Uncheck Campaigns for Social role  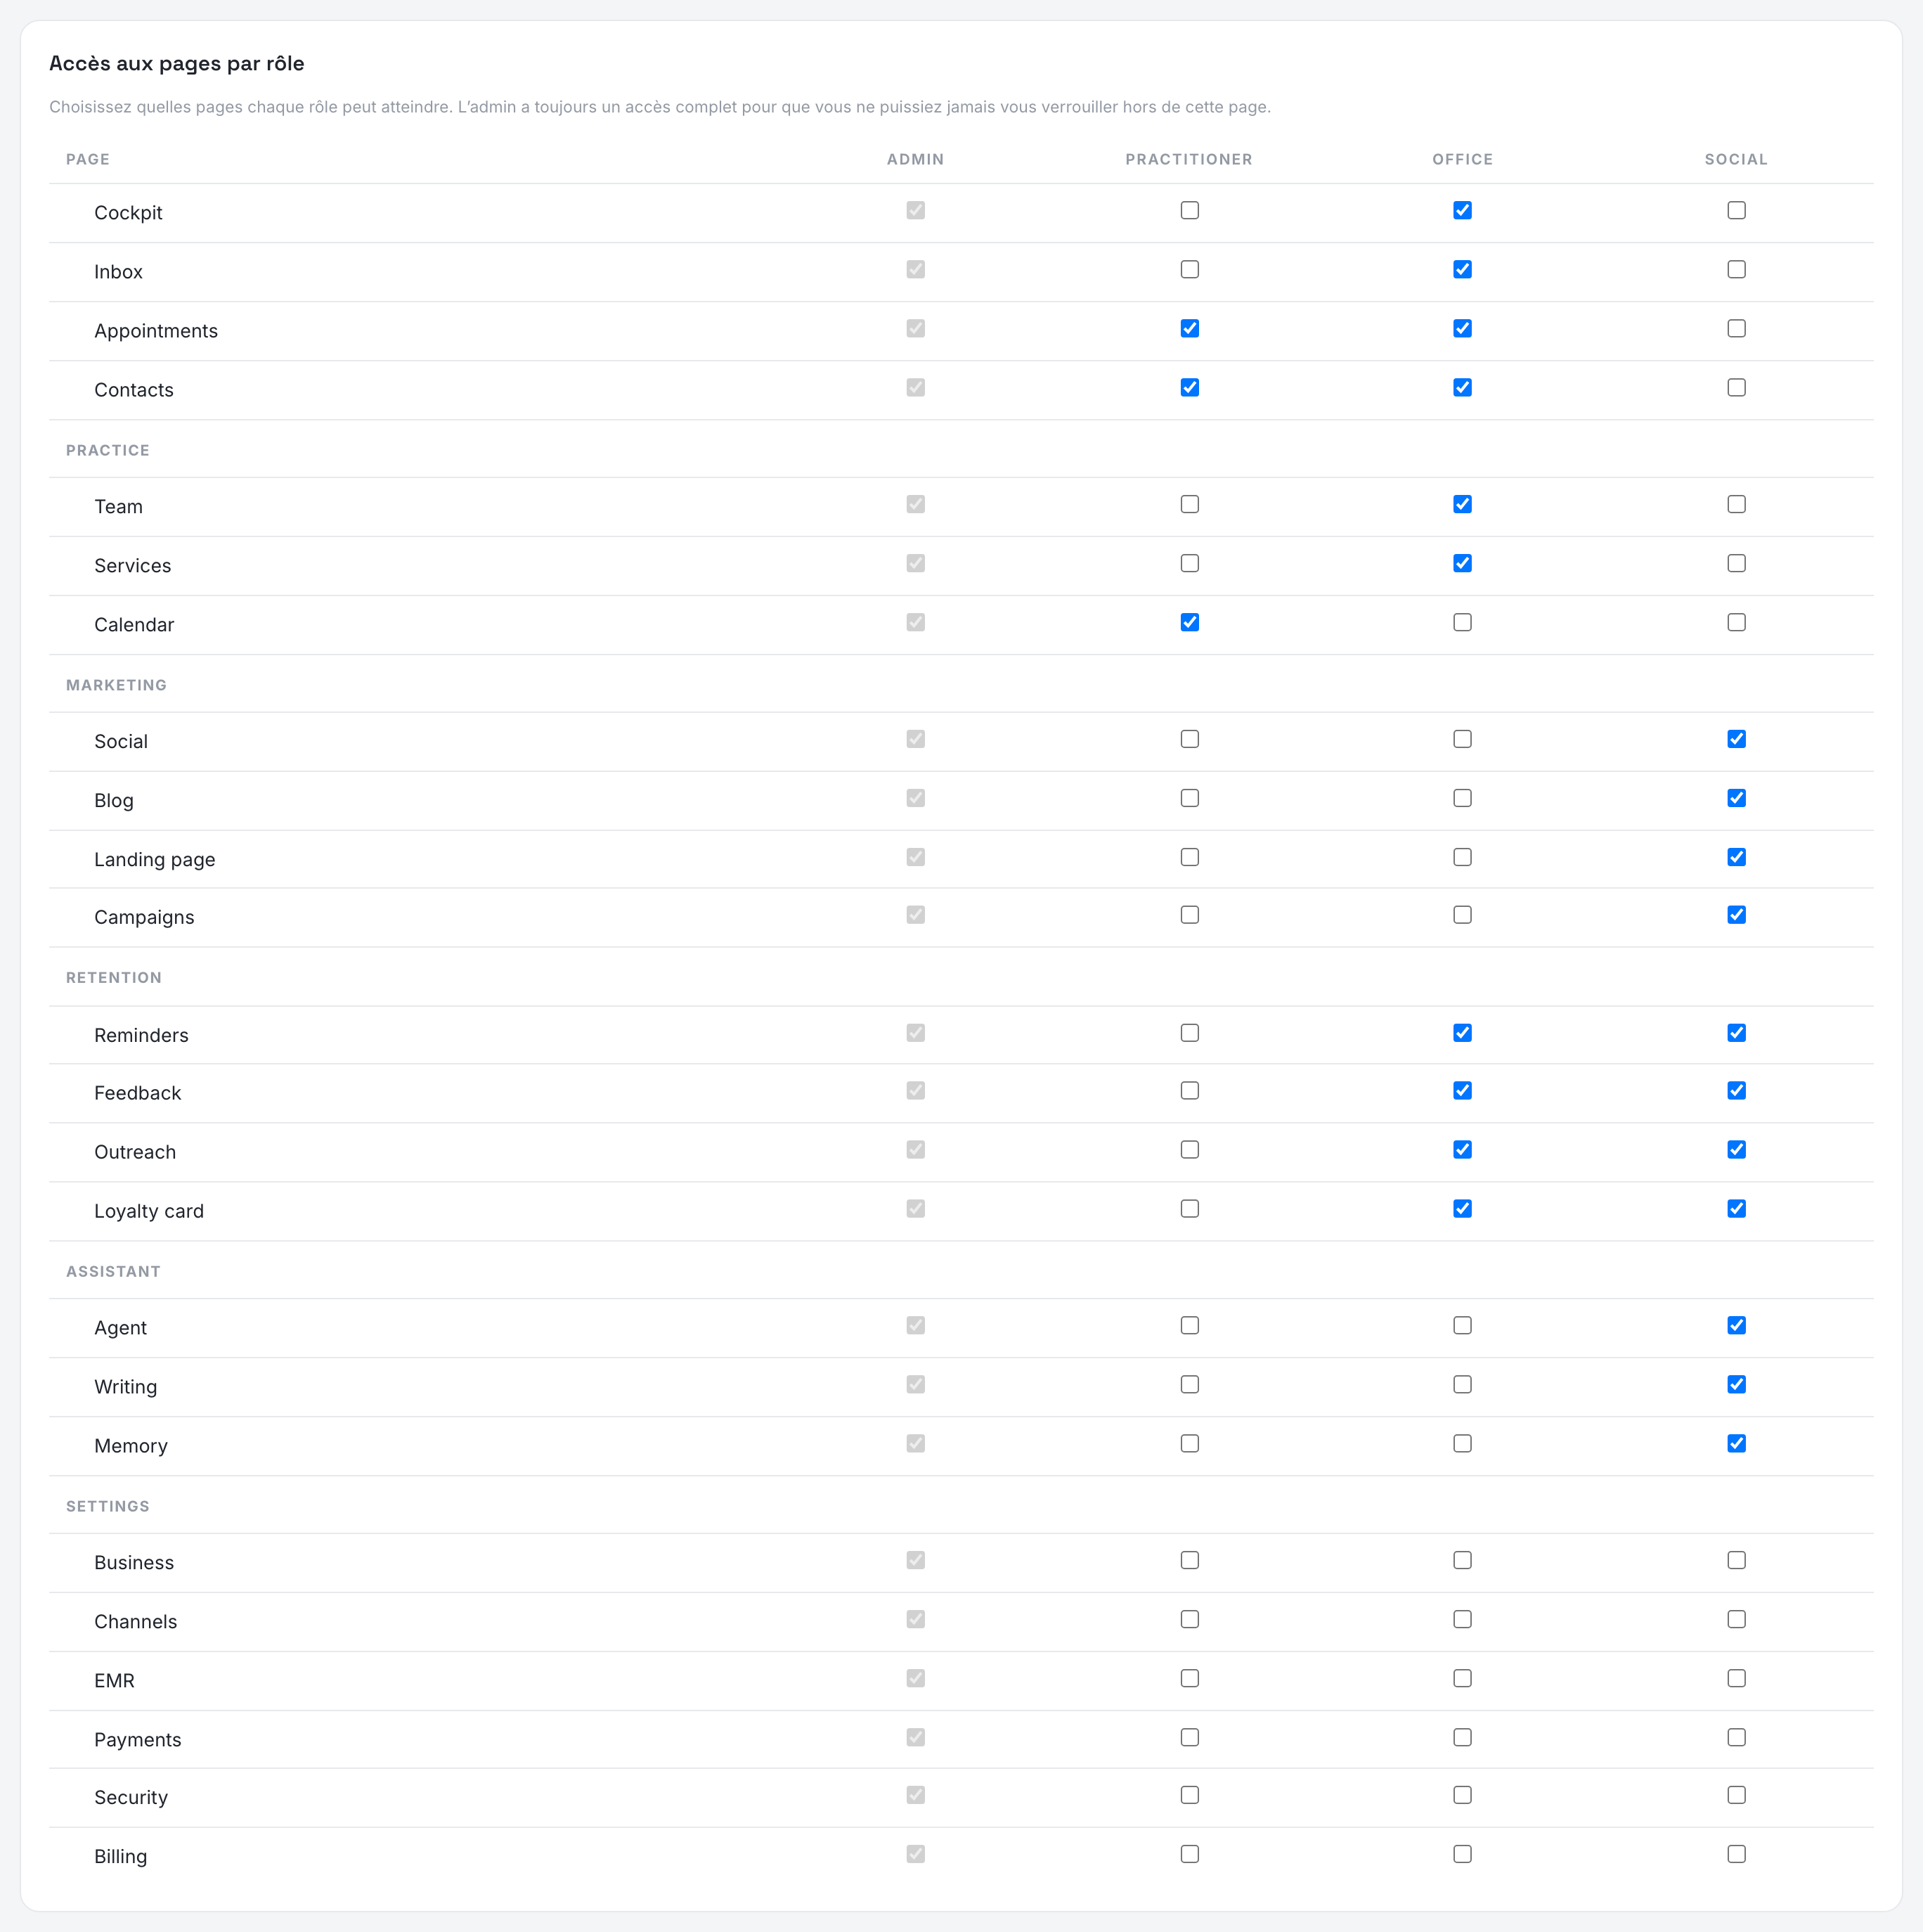tap(1736, 915)
